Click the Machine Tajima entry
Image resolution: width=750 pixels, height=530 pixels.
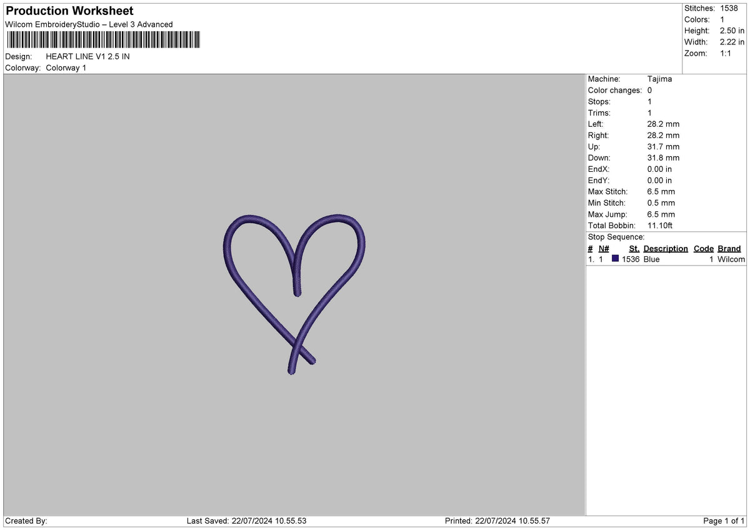coord(660,79)
